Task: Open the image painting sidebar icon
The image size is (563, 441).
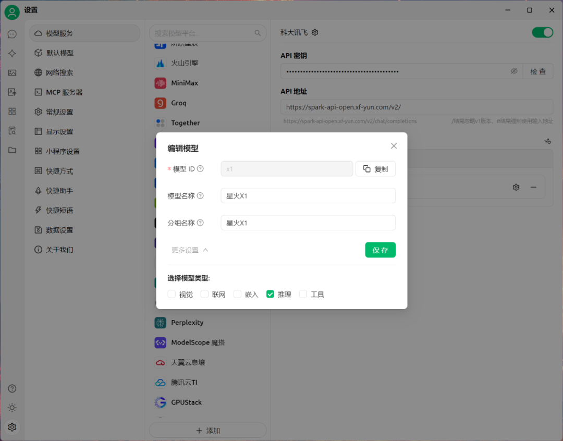Action: tap(12, 73)
